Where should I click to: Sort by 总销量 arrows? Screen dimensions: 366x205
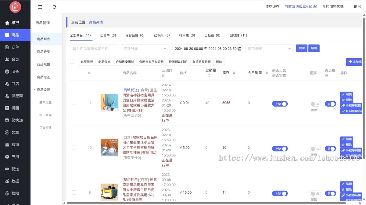209,76
